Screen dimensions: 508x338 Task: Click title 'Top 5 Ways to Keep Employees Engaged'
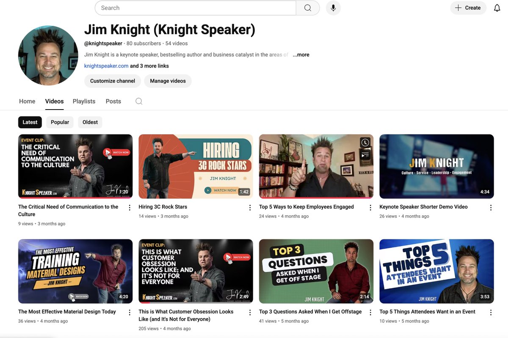click(306, 207)
